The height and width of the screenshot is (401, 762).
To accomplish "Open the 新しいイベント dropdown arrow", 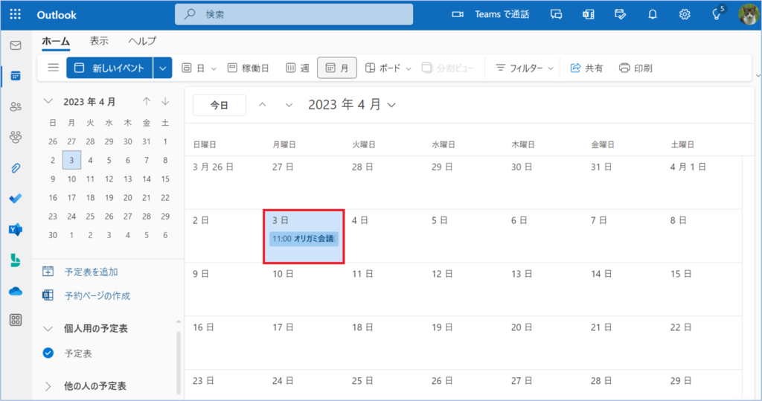I will point(164,68).
